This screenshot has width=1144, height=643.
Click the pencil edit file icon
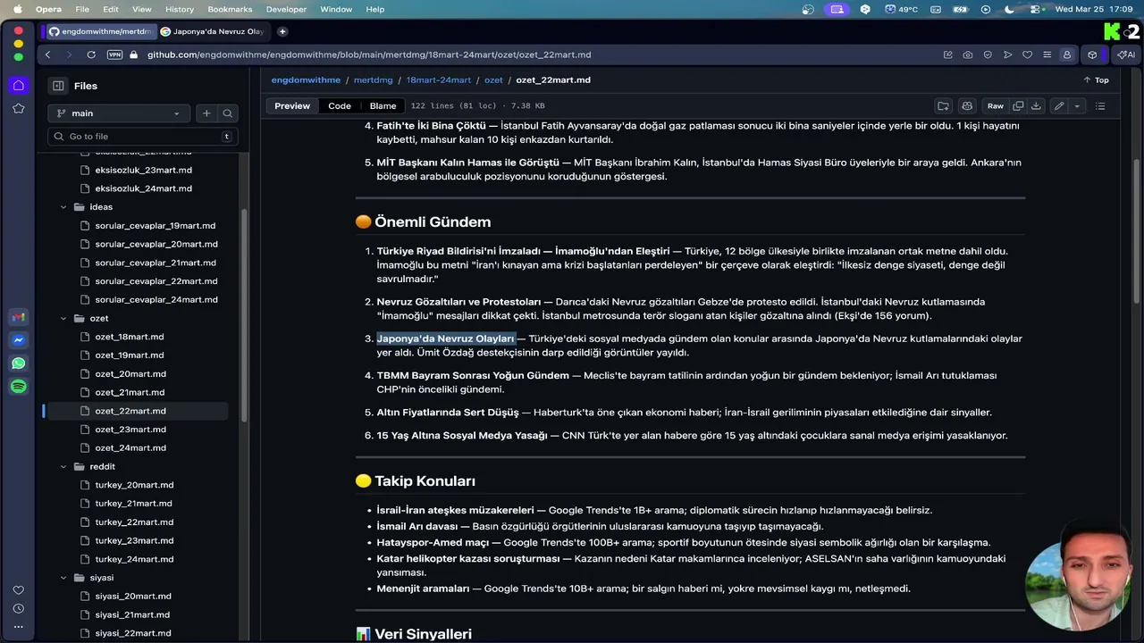click(1059, 106)
